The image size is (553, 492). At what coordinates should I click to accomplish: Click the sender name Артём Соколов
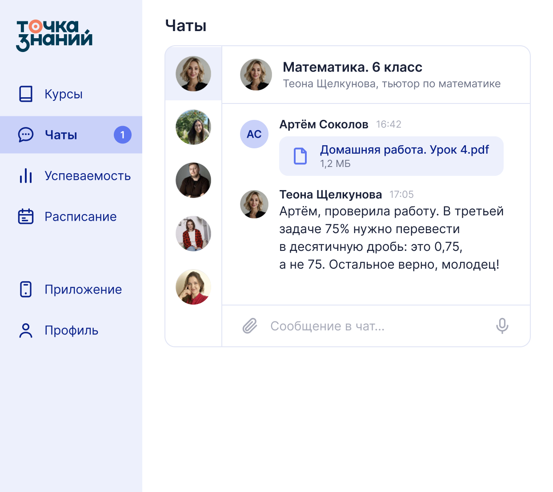click(324, 124)
